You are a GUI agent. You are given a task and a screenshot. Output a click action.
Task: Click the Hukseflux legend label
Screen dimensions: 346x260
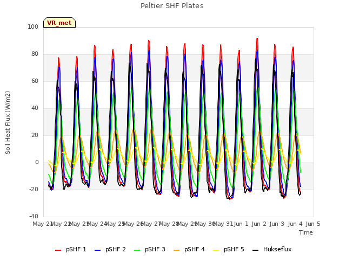[277, 249]
